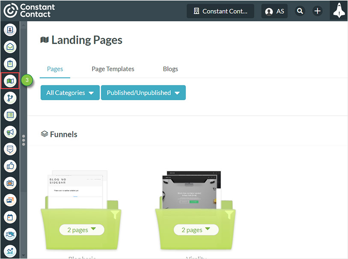This screenshot has width=348, height=259.
Task: Open Reporting via the chart icon at bottom
Action: coord(10,251)
